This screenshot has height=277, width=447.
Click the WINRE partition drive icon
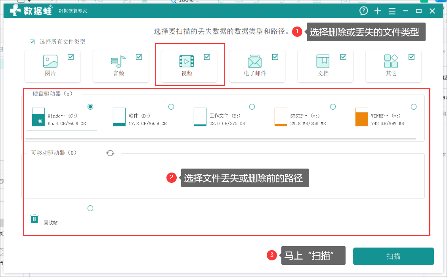[361, 117]
